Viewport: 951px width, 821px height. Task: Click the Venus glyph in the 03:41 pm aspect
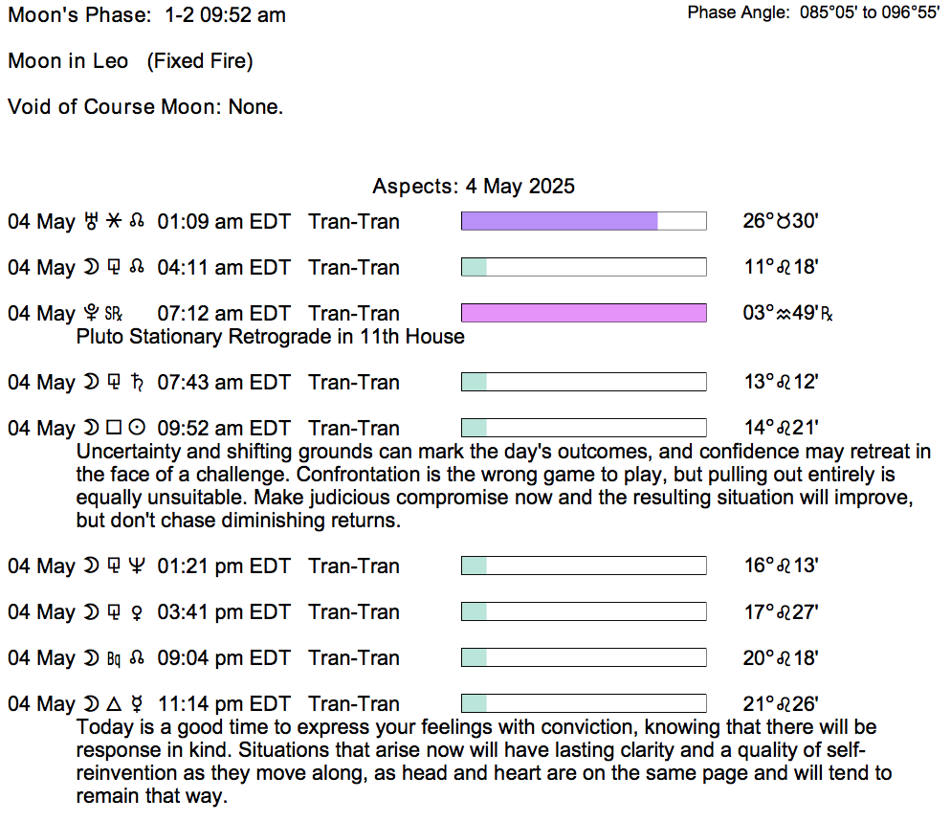coord(137,612)
